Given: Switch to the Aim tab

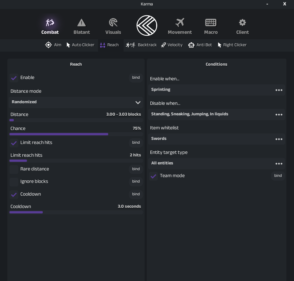Looking at the screenshot, I should tap(53, 45).
